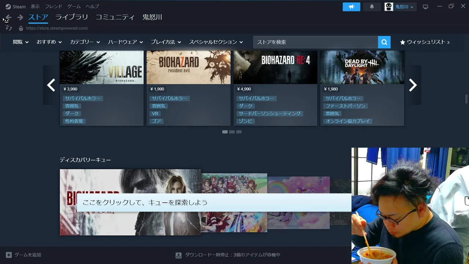
Task: Click the page vertical scrollbar thumb
Action: (466, 99)
